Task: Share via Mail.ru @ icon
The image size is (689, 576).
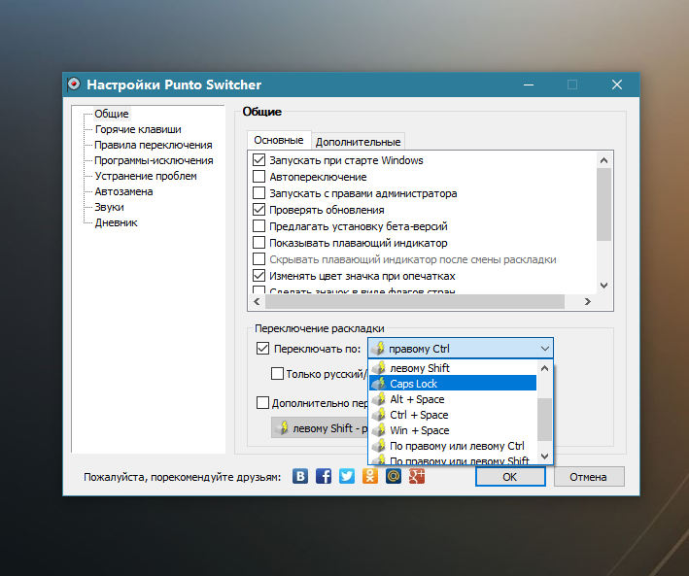Action: pos(394,476)
